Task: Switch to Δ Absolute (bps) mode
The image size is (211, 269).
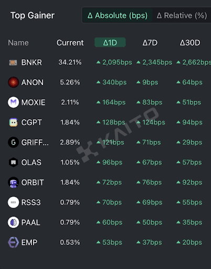Action: click(118, 15)
